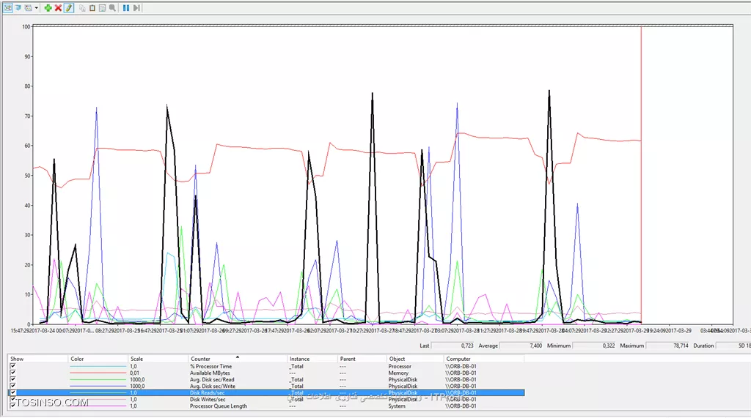751x418 pixels.
Task: Select the Processor Queue Length counter
Action: pos(265,406)
